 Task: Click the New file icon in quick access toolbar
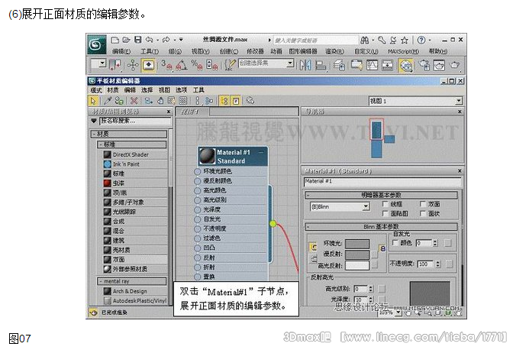point(115,40)
